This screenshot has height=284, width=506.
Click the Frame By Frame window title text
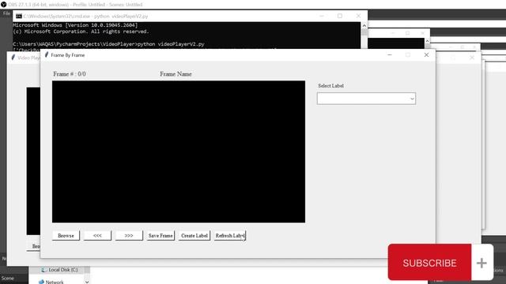tap(68, 55)
